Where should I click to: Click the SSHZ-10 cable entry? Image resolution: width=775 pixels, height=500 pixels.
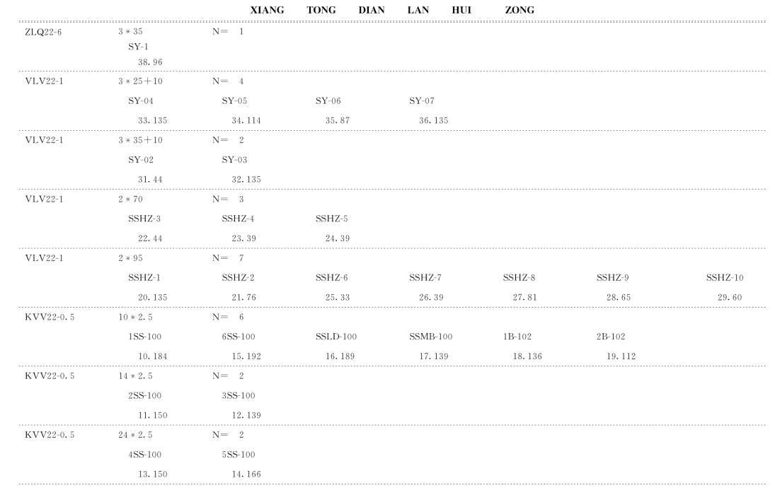[x=725, y=278]
